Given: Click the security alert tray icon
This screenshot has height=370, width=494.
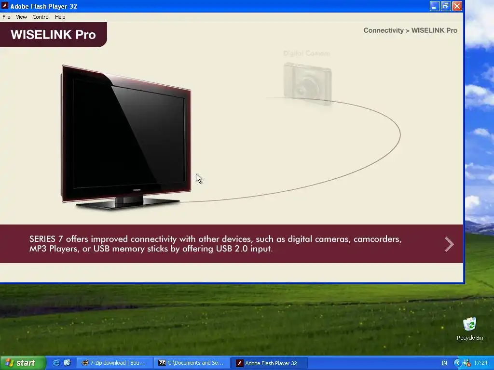Looking at the screenshot, I should tap(467, 363).
